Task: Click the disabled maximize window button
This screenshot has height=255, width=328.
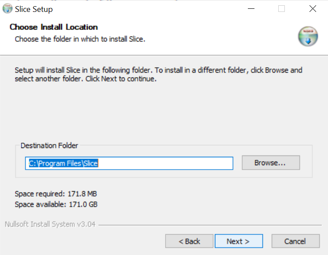Action: click(x=281, y=9)
